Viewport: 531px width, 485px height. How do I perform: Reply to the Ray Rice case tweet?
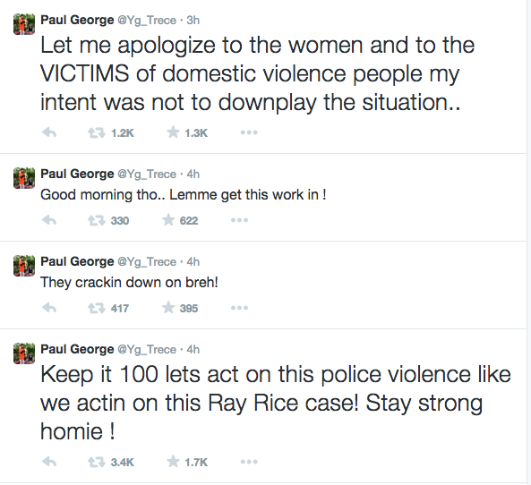pos(49,462)
